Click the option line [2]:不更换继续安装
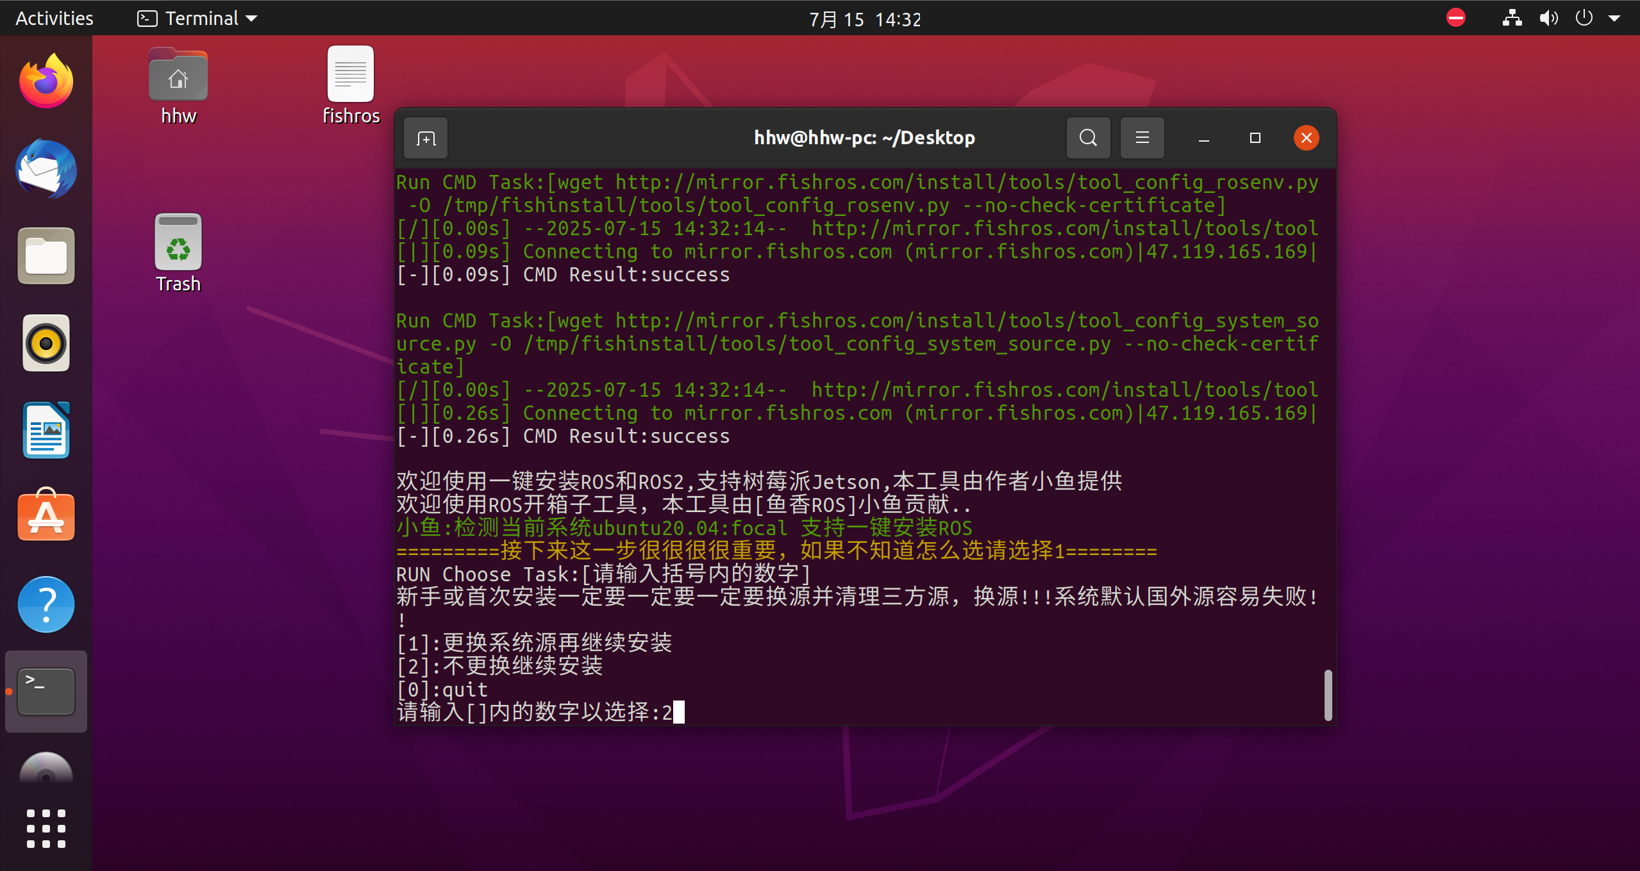This screenshot has width=1640, height=871. [499, 666]
